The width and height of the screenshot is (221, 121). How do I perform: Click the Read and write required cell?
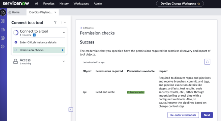click(105, 92)
